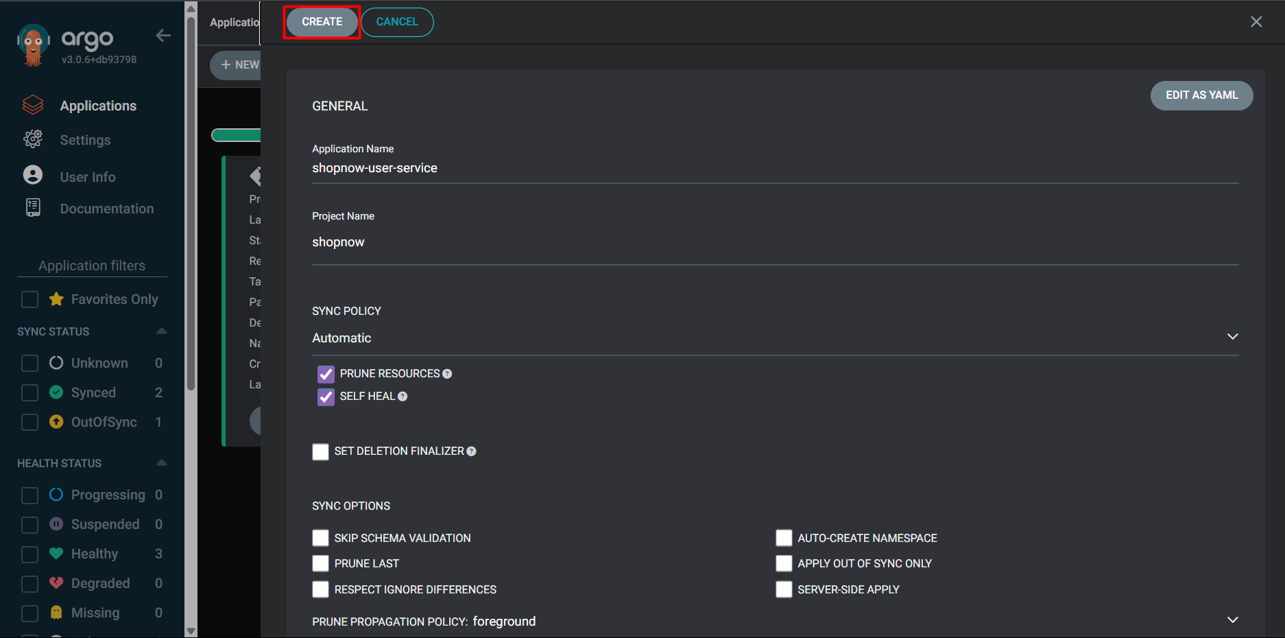Collapse the Health Status filter section

[x=162, y=463]
